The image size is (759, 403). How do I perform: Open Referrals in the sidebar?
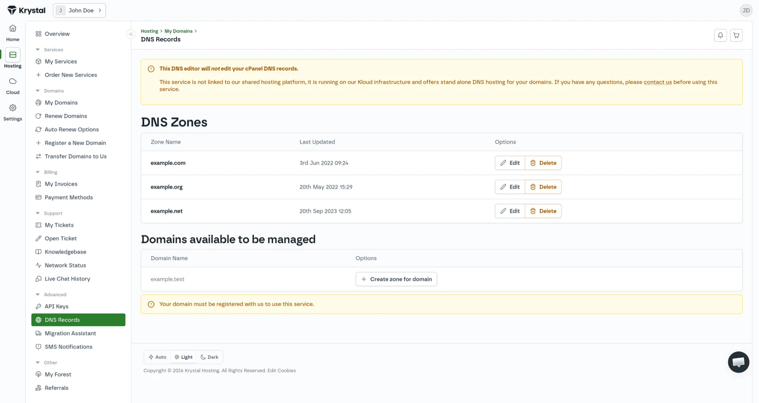78,388
